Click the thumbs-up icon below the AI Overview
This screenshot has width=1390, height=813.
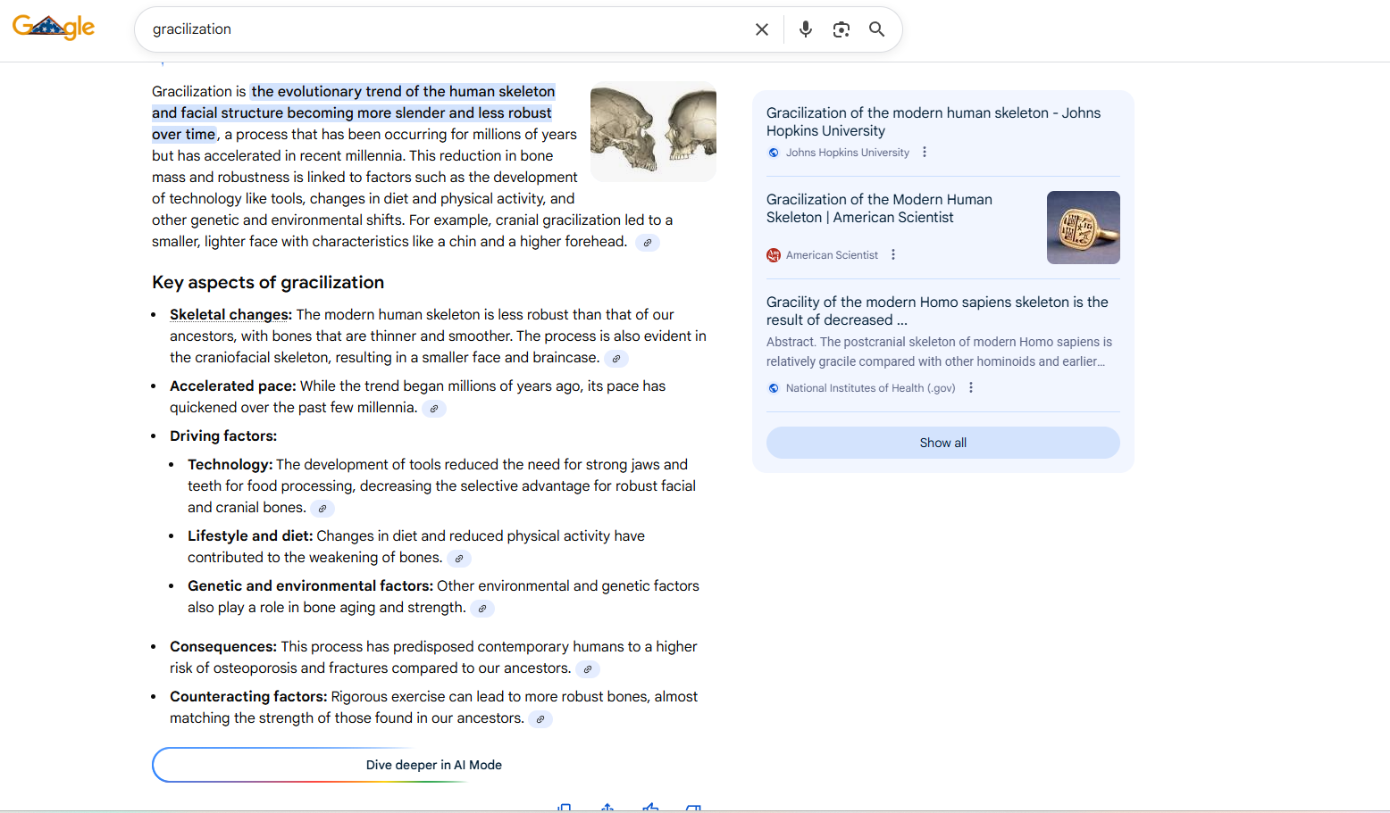(649, 806)
